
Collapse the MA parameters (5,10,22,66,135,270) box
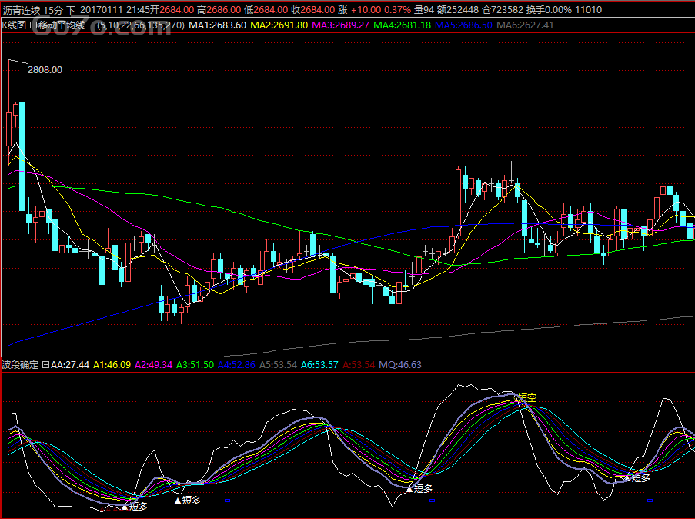click(x=92, y=25)
